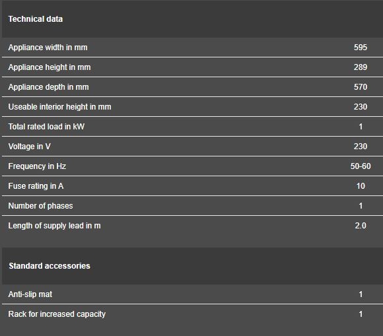Click the Frequency in Hz label
This screenshot has width=383, height=336.
[x=37, y=166]
